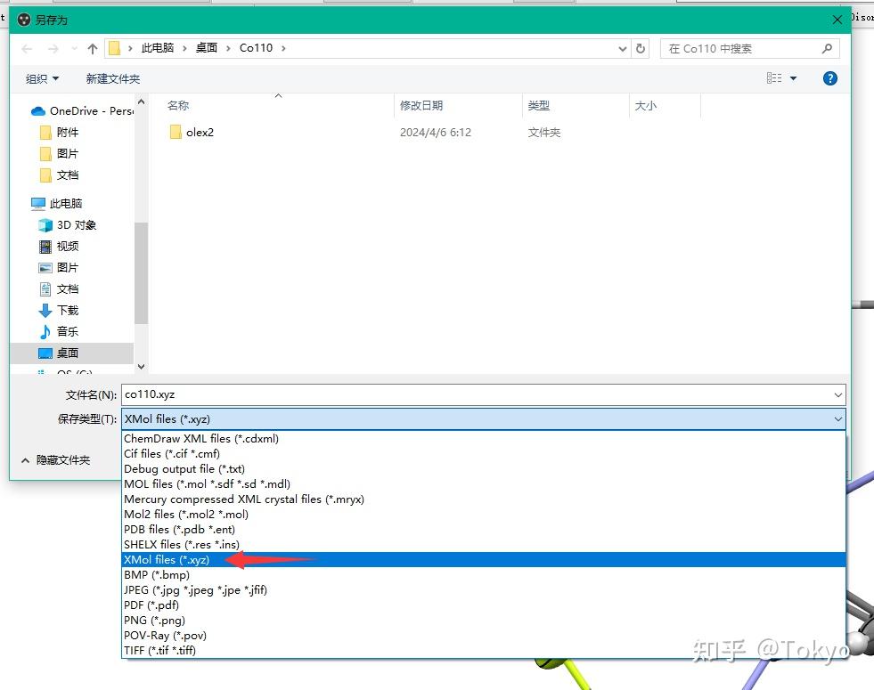Image resolution: width=874 pixels, height=690 pixels.
Task: Click the up-directory arrow icon
Action: (x=93, y=49)
